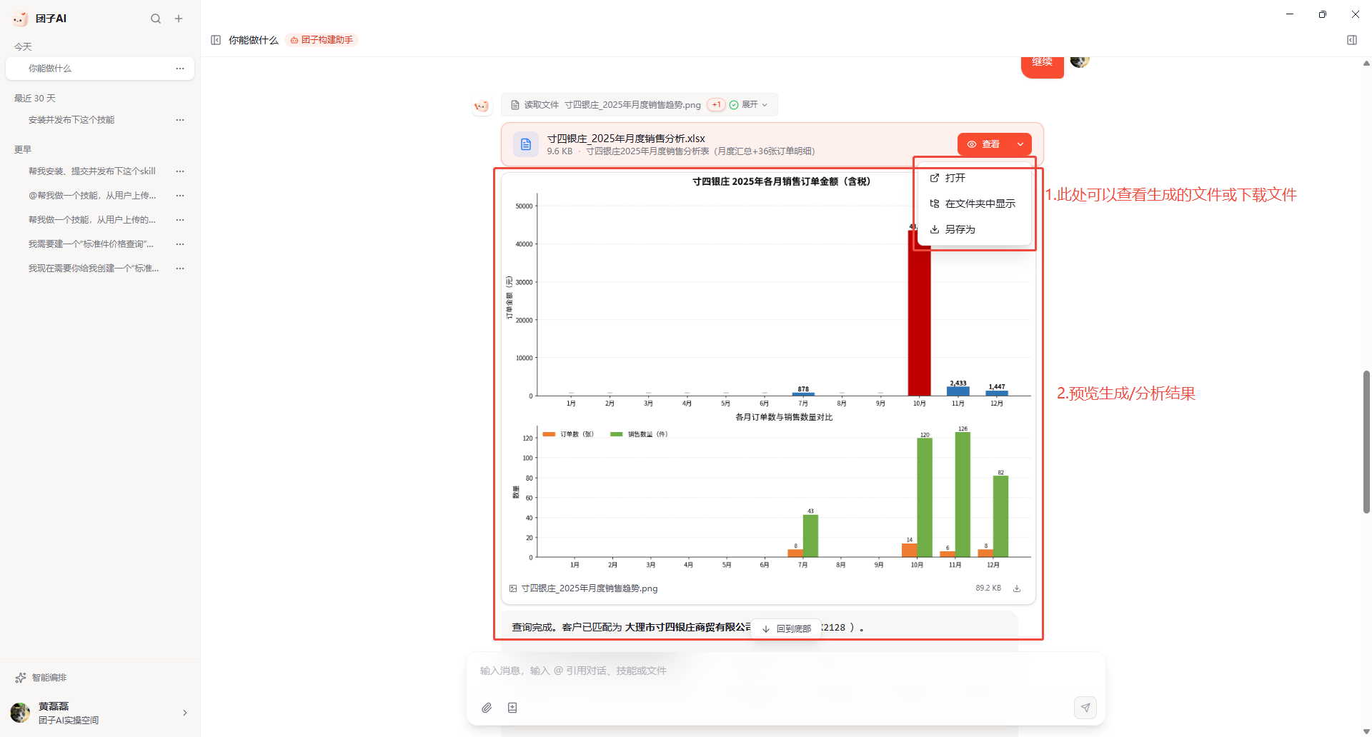Click the file name 寸四银庄_2025年月度销售趋势.png below chart
Image resolution: width=1372 pixels, height=737 pixels.
coord(590,588)
